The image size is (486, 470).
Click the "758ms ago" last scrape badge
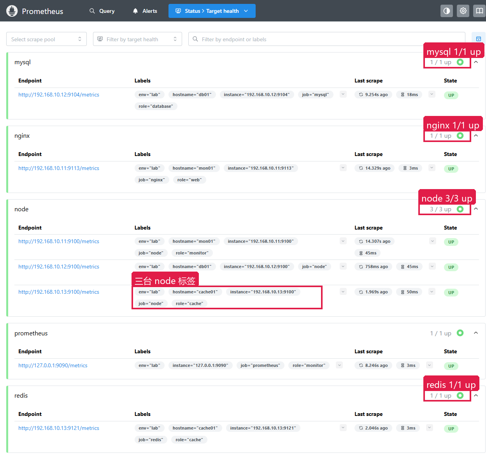[373, 267]
